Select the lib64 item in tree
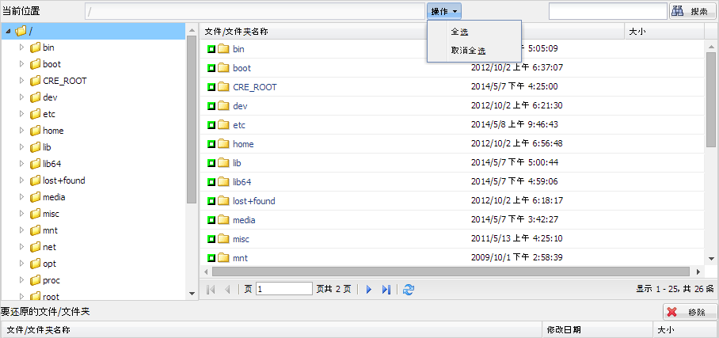 (x=51, y=164)
